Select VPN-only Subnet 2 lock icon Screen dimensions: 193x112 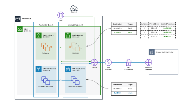[x=68, y=69]
